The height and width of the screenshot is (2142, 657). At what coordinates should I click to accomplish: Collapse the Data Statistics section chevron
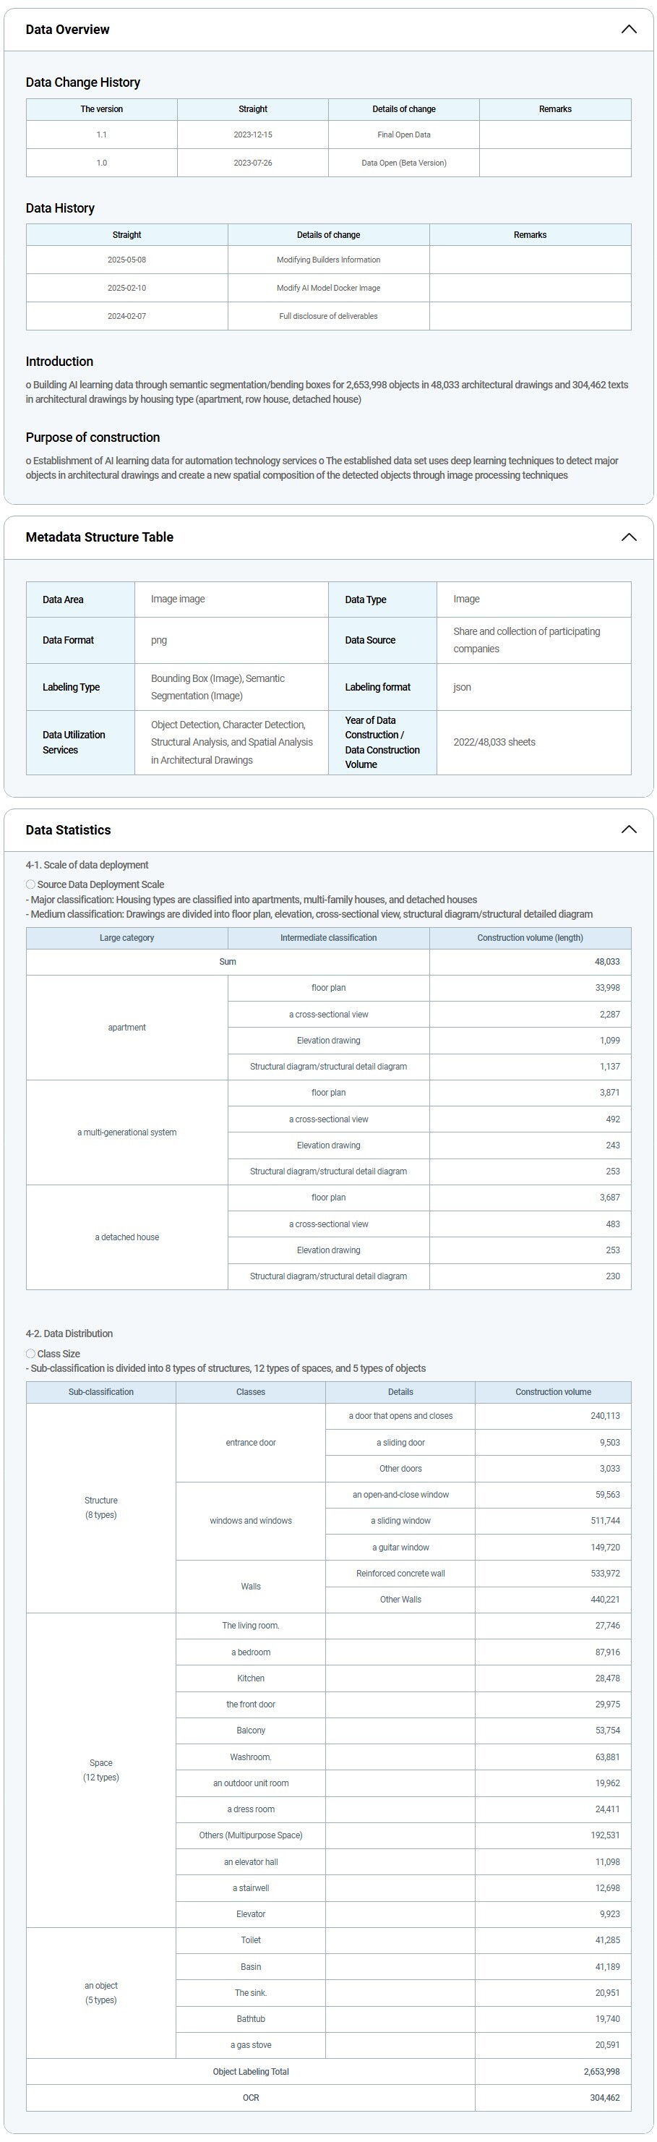(x=629, y=830)
